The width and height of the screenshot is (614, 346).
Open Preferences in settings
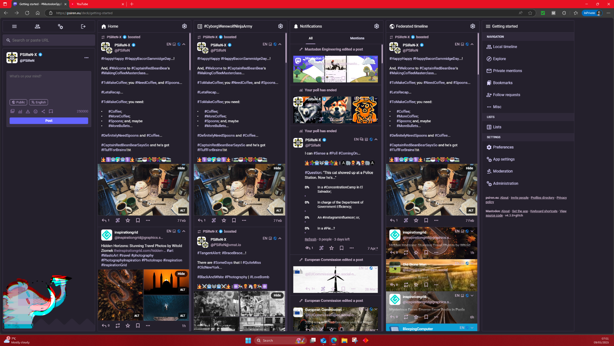click(x=503, y=147)
